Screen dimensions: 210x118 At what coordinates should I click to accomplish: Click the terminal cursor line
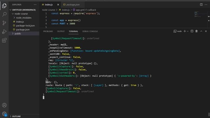click(44, 97)
